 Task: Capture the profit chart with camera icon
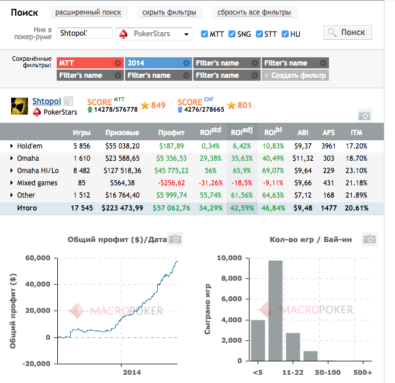click(x=175, y=239)
